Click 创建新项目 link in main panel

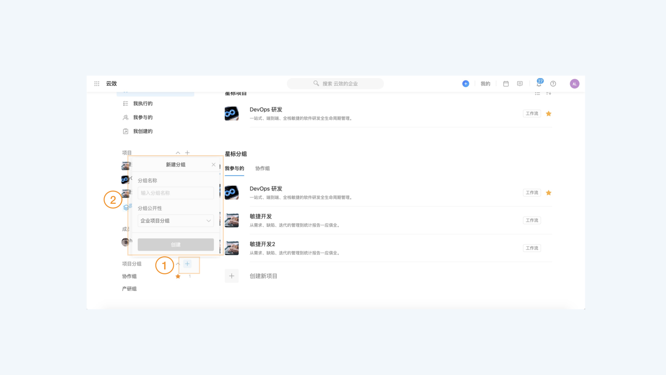[x=263, y=276]
